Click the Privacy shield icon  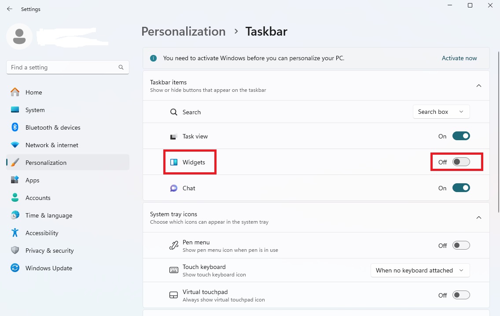point(15,251)
